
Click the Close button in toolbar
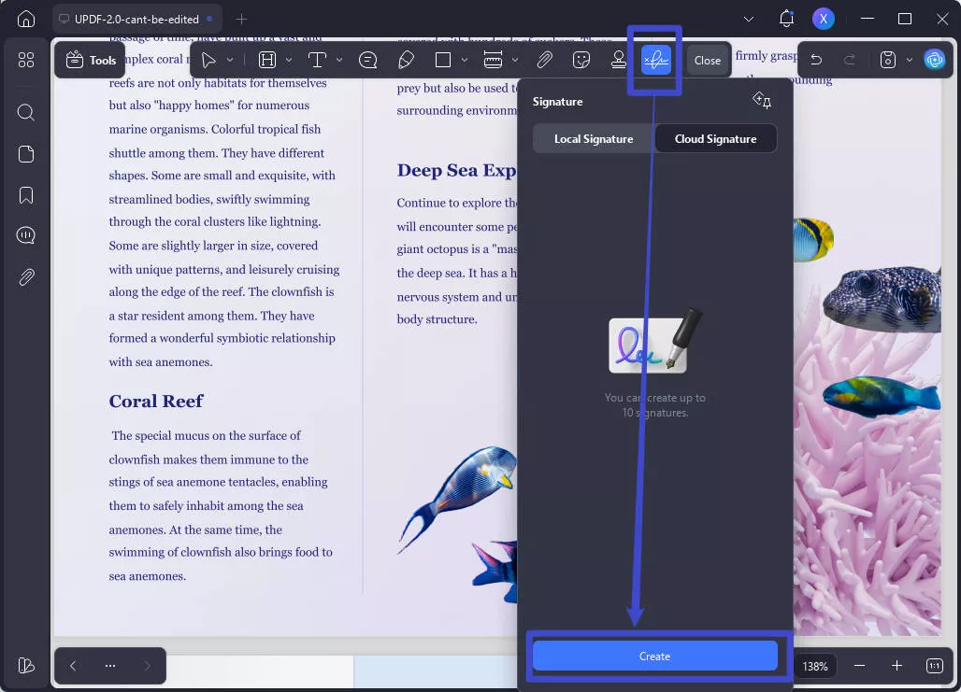(708, 60)
